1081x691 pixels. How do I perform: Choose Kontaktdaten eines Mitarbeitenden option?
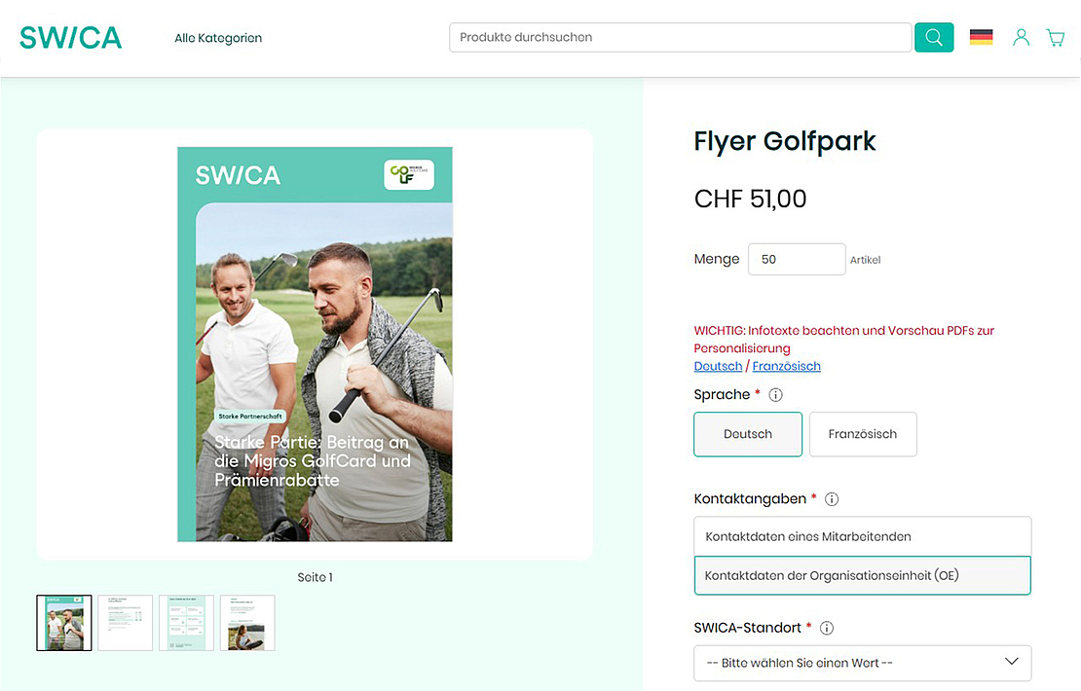863,536
